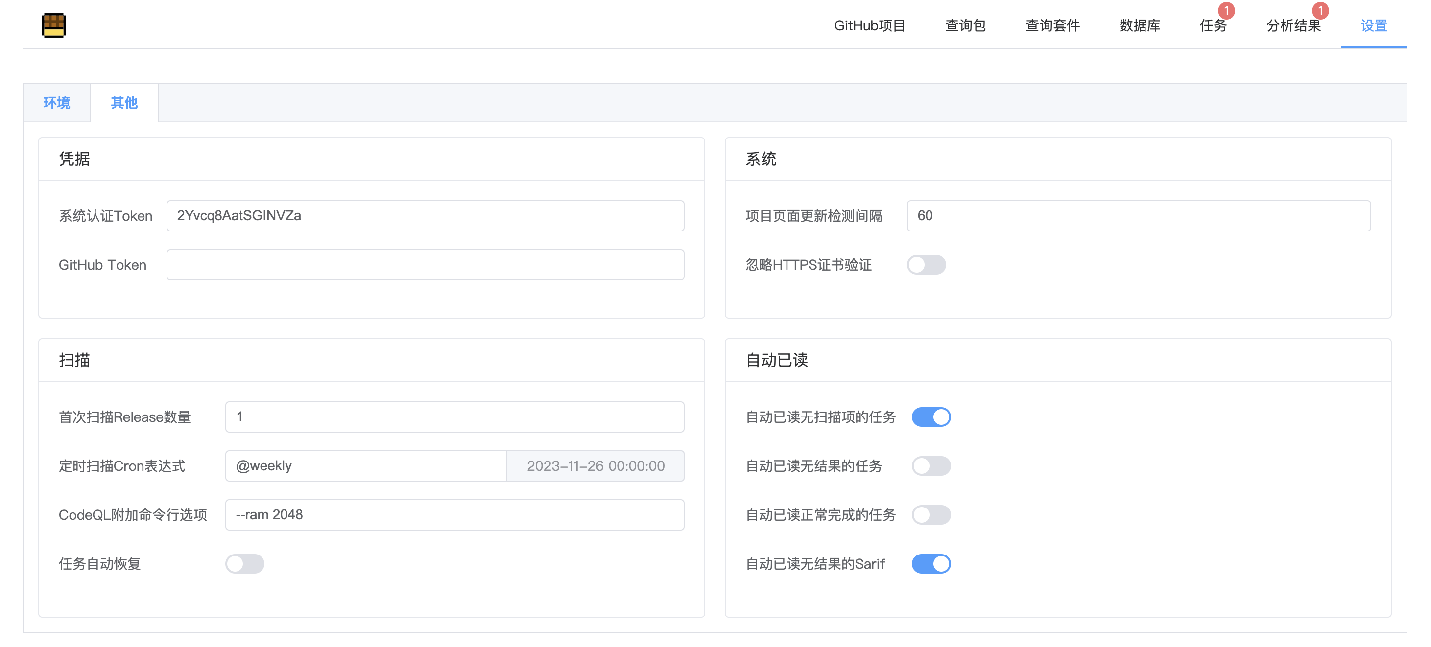The height and width of the screenshot is (647, 1431).
Task: Select the 其他 tab
Action: (x=124, y=103)
